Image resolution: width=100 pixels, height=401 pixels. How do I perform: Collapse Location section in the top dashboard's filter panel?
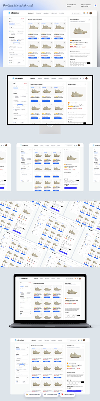point(23,30)
